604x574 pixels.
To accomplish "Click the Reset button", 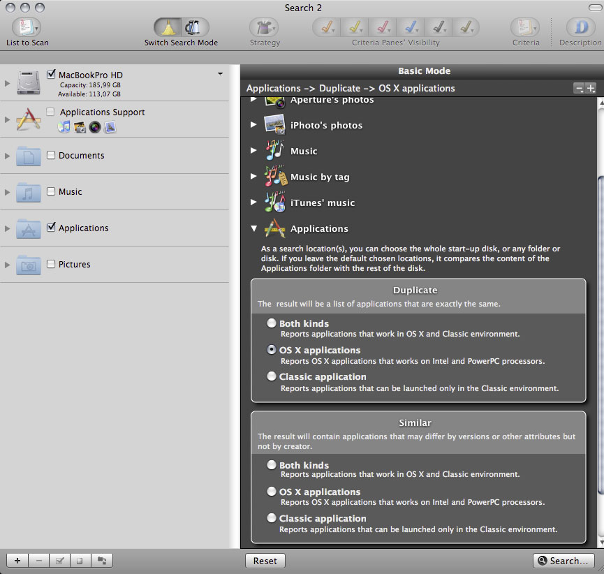I will pos(265,561).
